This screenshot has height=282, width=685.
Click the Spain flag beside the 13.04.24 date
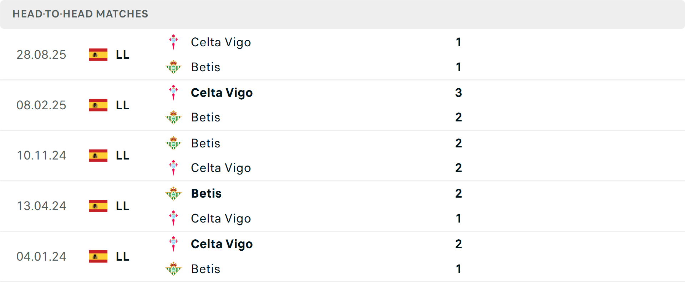(98, 206)
